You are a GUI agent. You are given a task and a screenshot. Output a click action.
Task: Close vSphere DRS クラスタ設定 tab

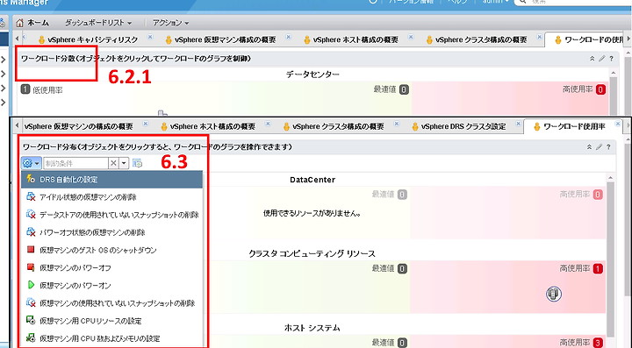tap(519, 124)
